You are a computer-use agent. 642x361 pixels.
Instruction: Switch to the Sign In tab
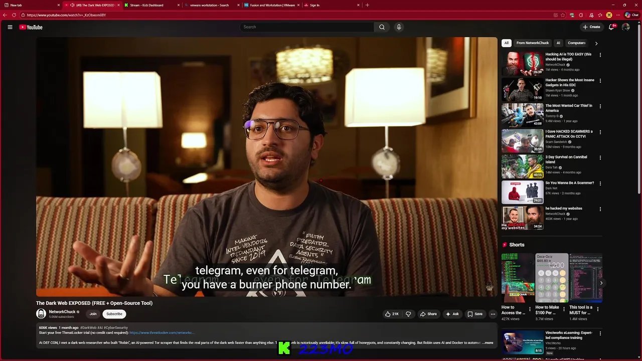[331, 5]
